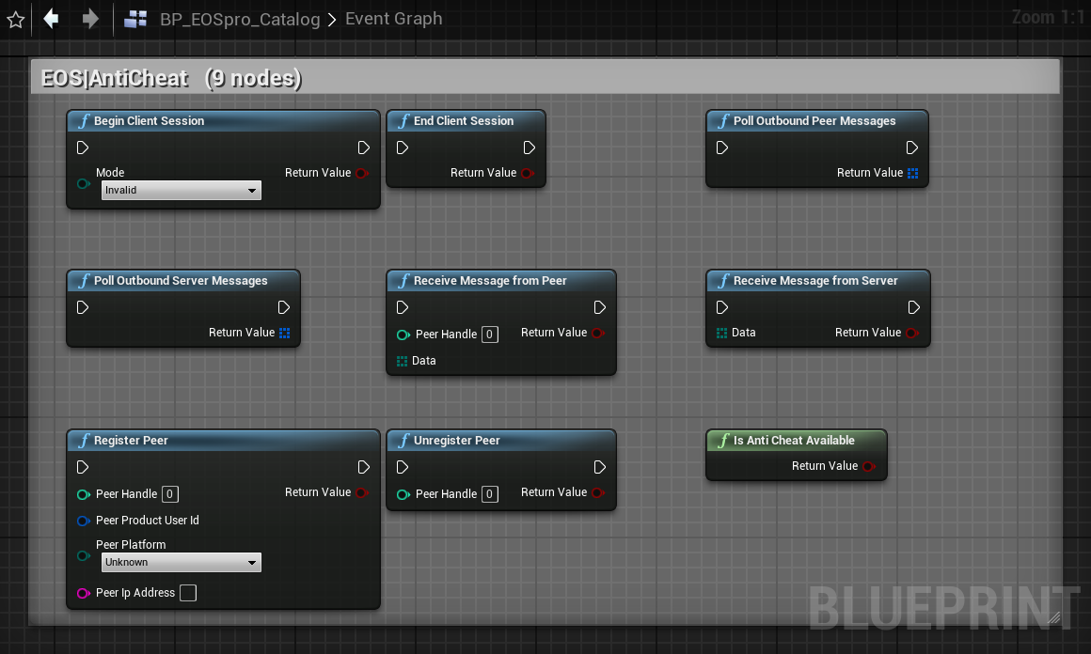Image resolution: width=1091 pixels, height=654 pixels.
Task: Select Poll Outbound Peer Messages node title
Action: pos(814,121)
